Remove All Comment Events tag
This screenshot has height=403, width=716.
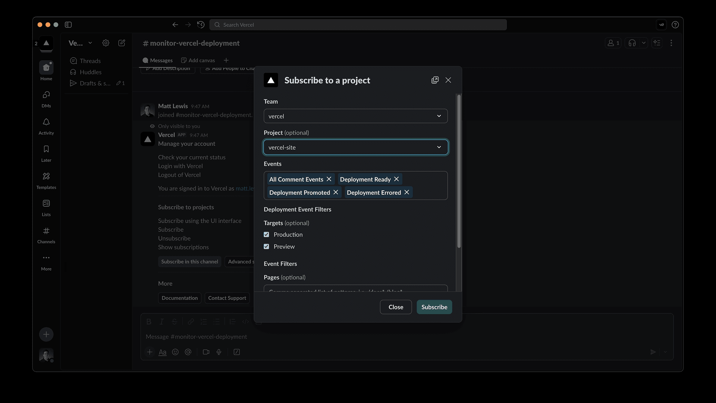(329, 179)
